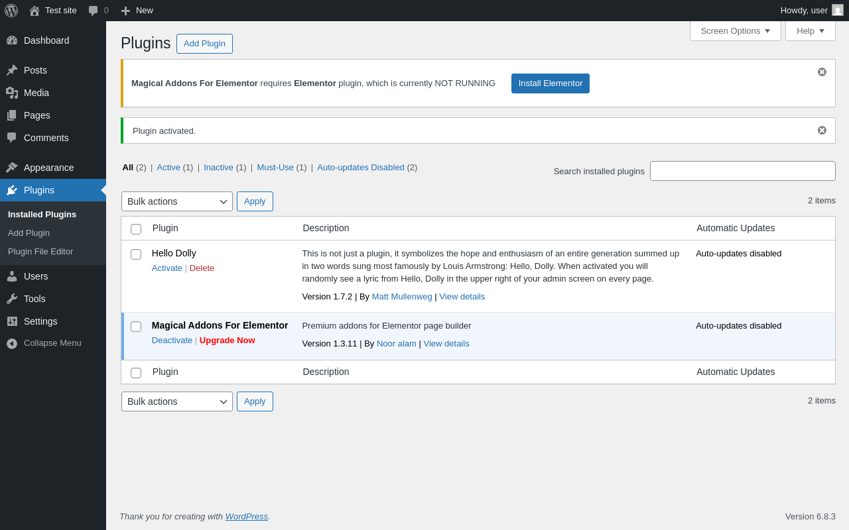849x530 pixels.
Task: Click the Collapse Menu label
Action: (x=52, y=343)
